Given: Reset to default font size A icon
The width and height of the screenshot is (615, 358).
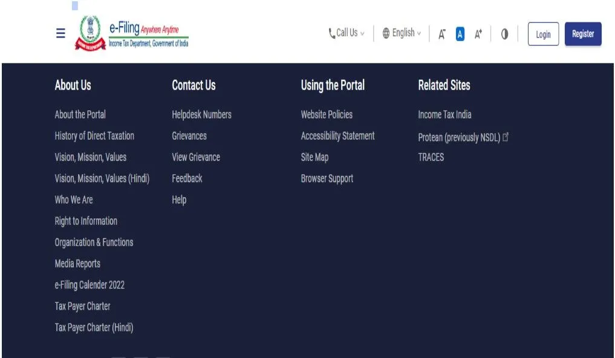Looking at the screenshot, I should [x=460, y=34].
